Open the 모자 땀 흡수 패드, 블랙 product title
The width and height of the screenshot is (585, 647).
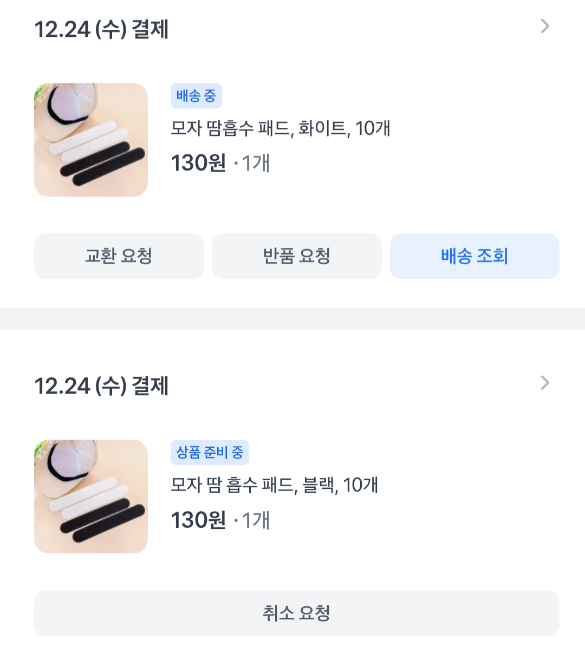pos(274,485)
